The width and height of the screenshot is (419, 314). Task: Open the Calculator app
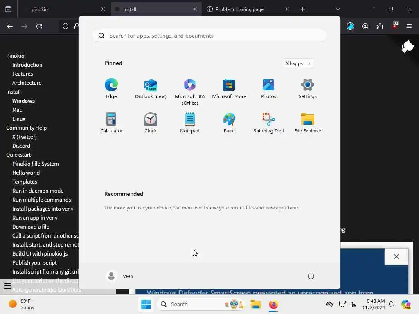point(111,123)
